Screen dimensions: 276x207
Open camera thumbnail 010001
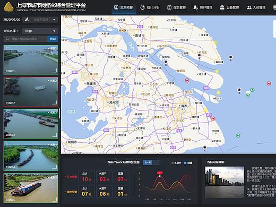click(31, 60)
